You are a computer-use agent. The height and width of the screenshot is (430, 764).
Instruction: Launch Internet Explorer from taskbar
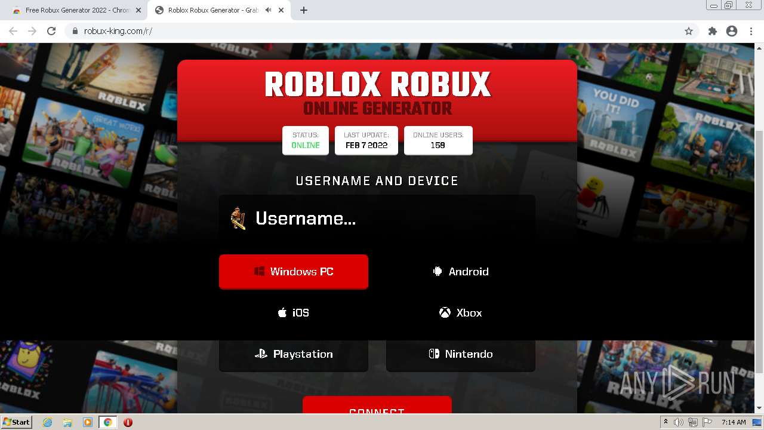tap(48, 422)
